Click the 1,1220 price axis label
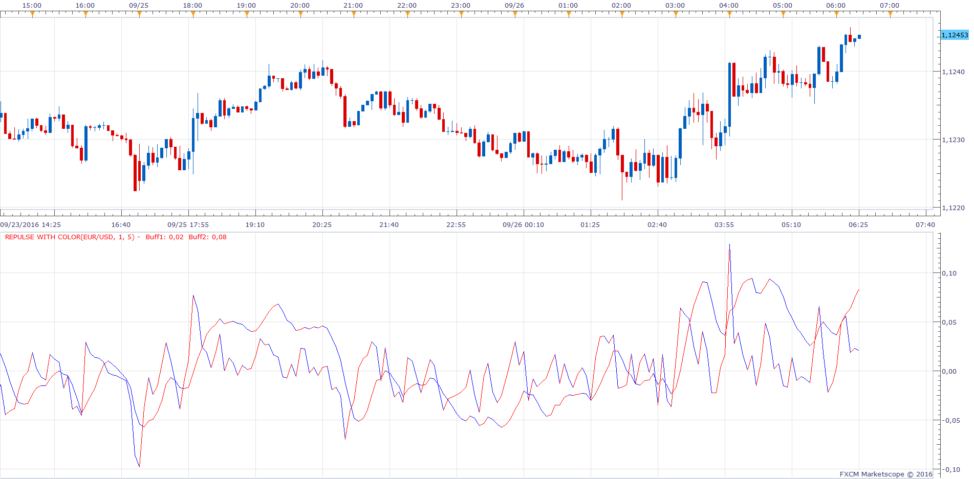 click(953, 208)
